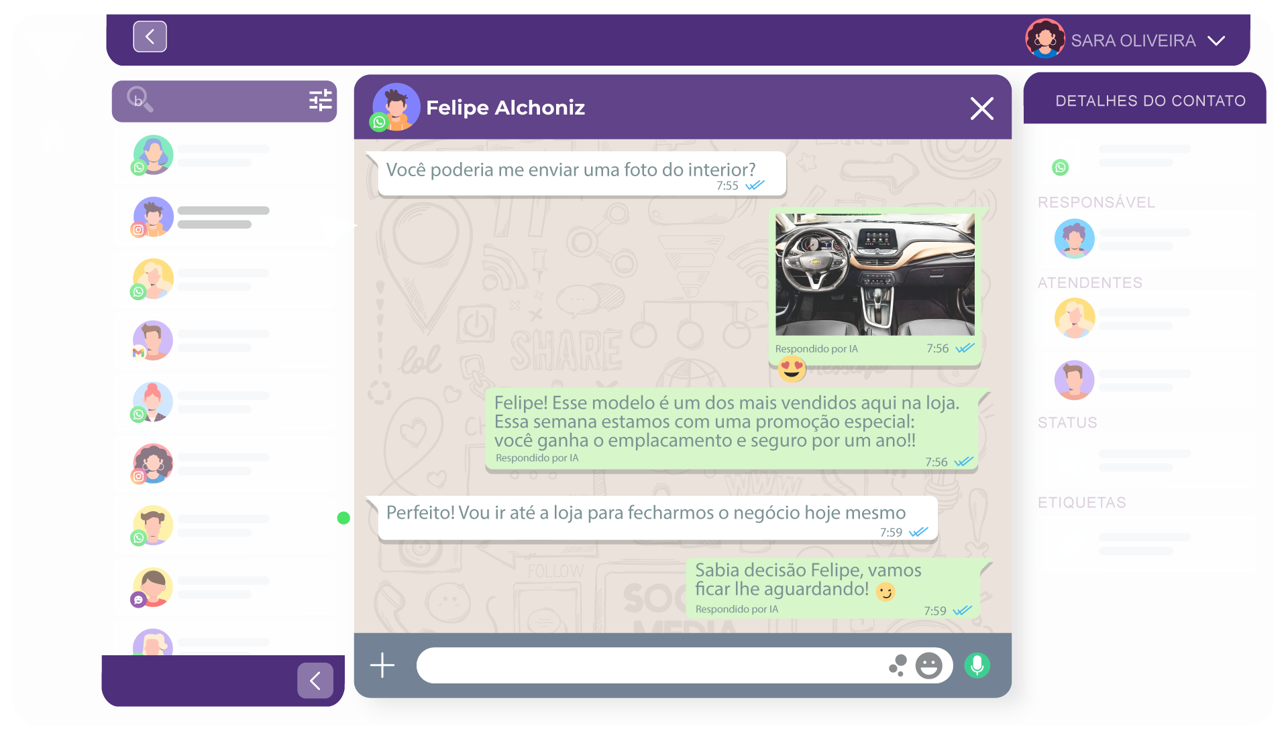1288x739 pixels.
Task: View the car interior photo thumbnail
Action: (874, 273)
